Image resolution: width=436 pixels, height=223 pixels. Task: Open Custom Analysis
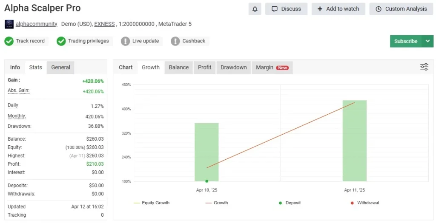401,9
